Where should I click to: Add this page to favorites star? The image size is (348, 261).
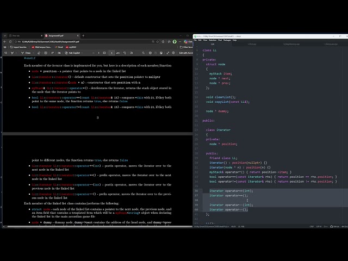click(157, 41)
